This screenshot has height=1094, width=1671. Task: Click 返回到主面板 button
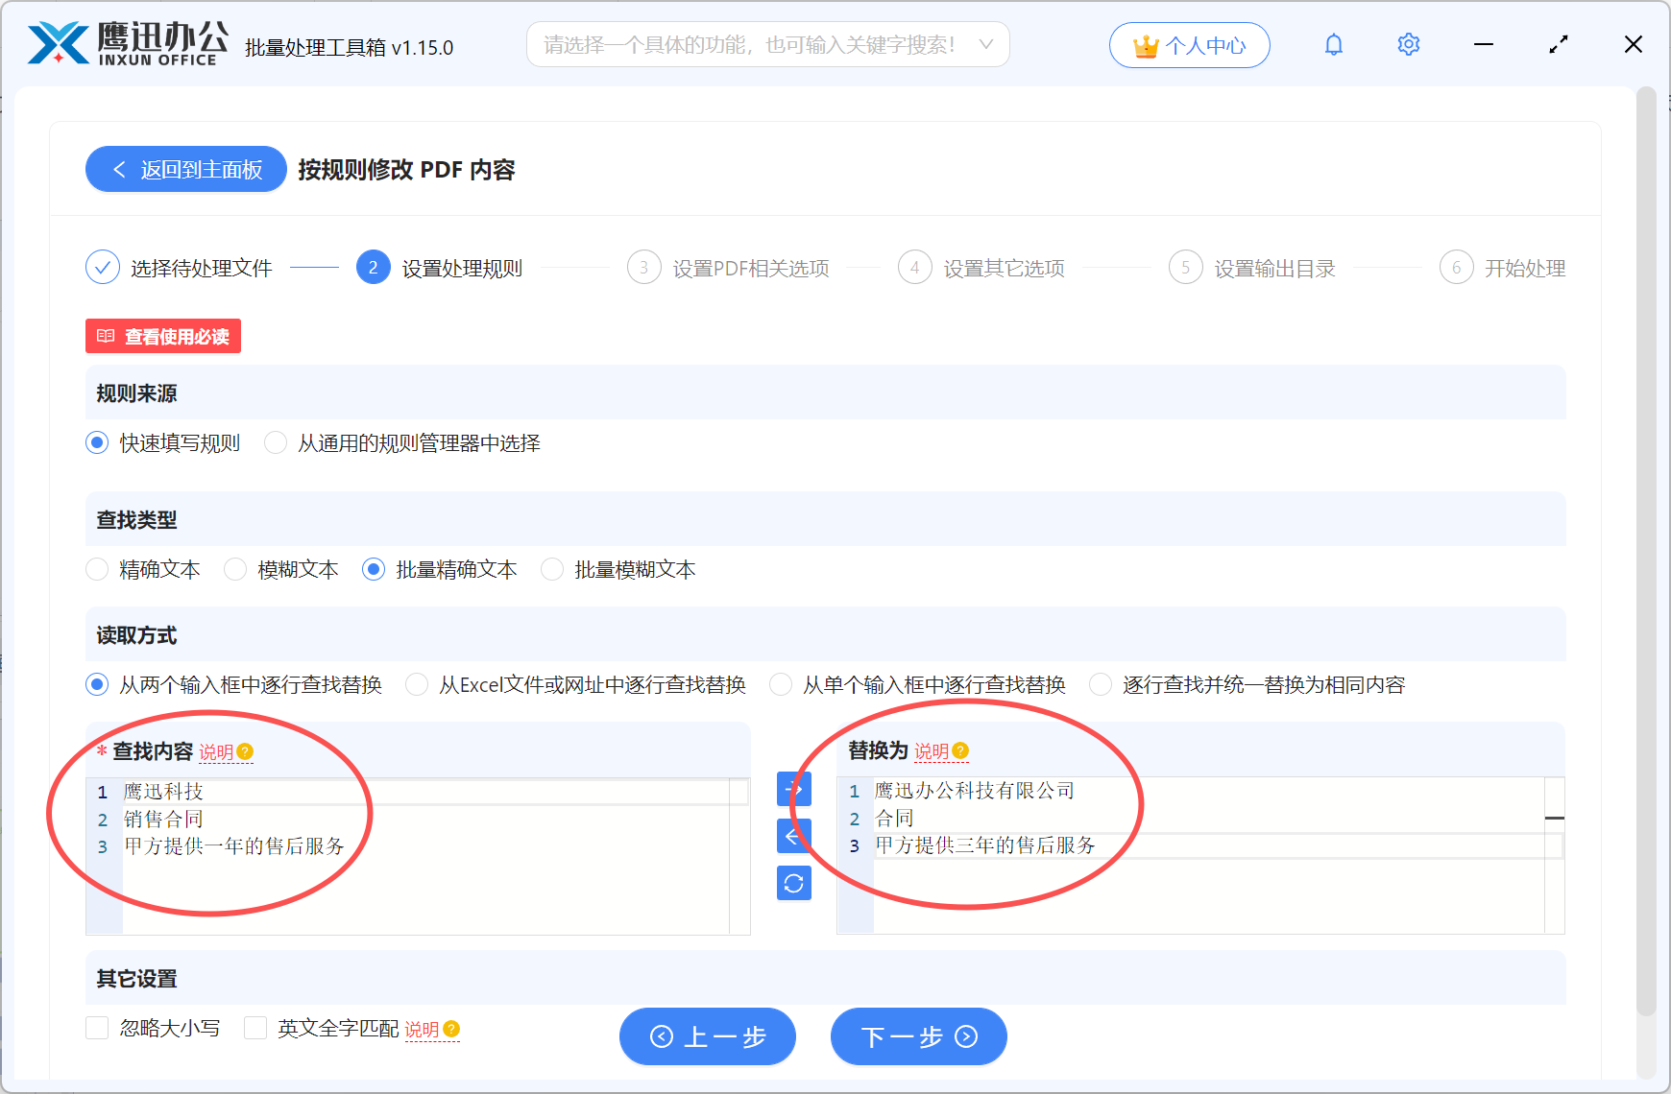pyautogui.click(x=185, y=169)
